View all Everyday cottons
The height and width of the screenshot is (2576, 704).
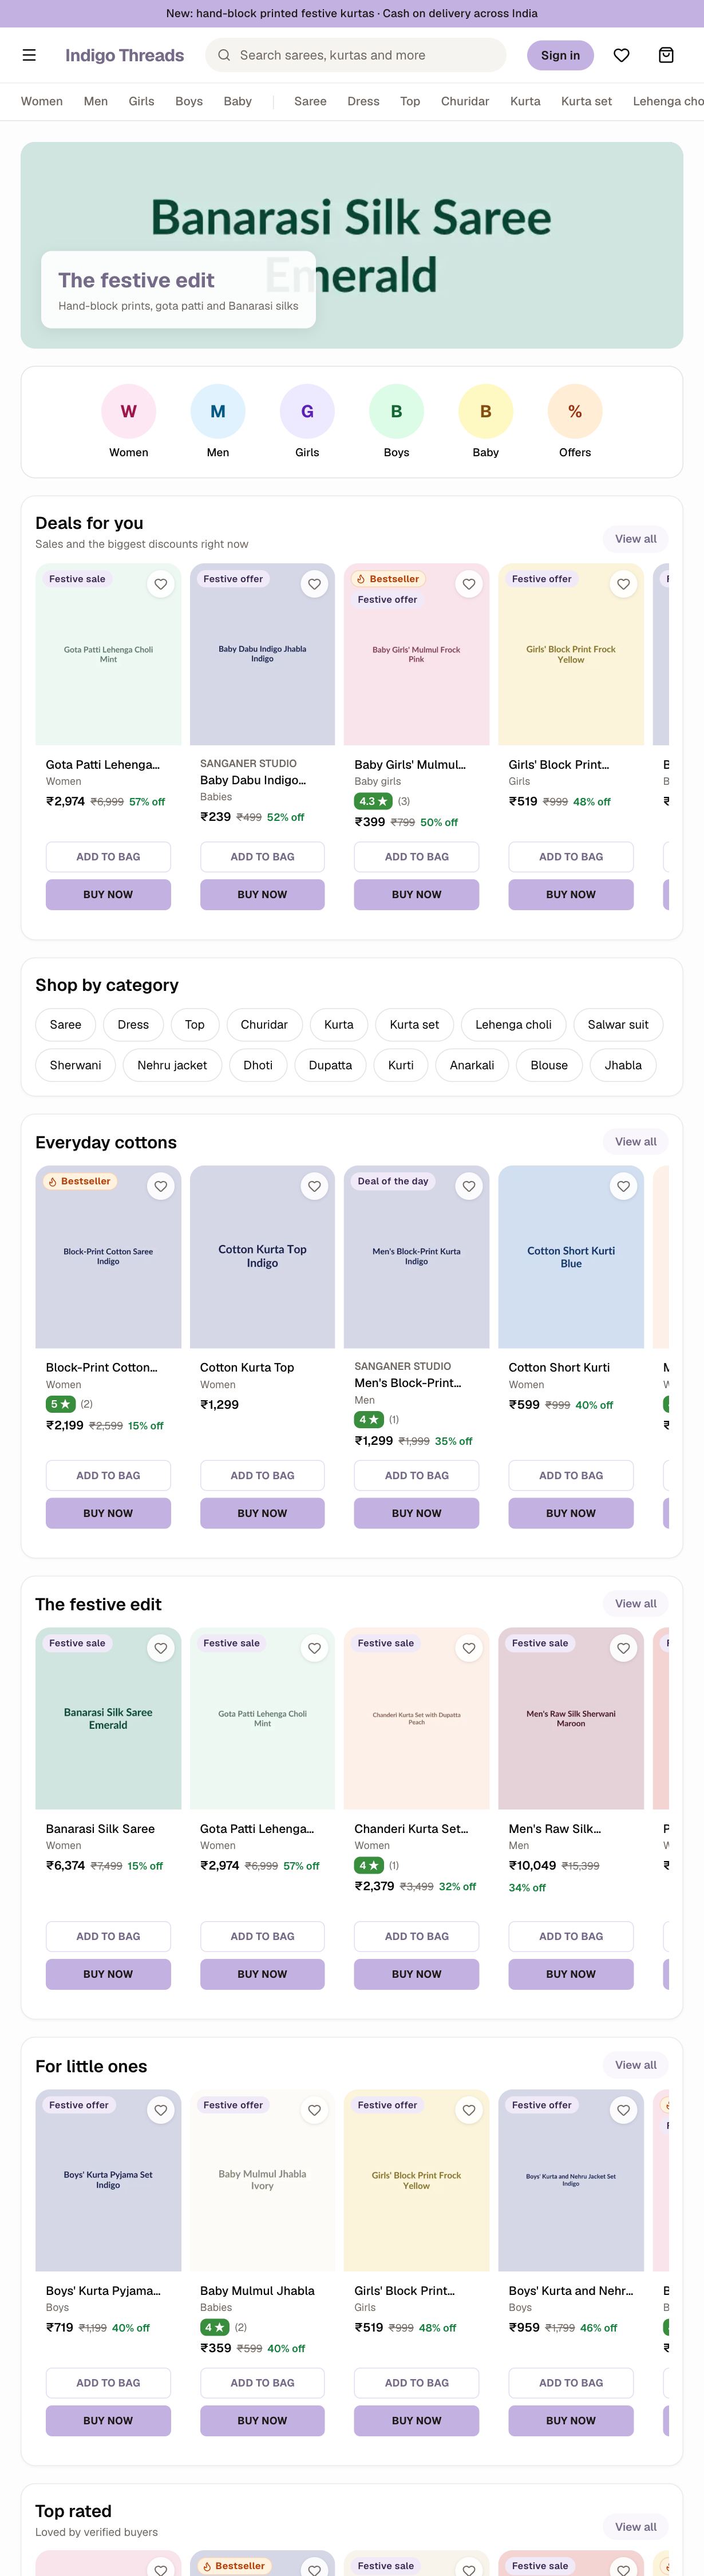tap(635, 1141)
